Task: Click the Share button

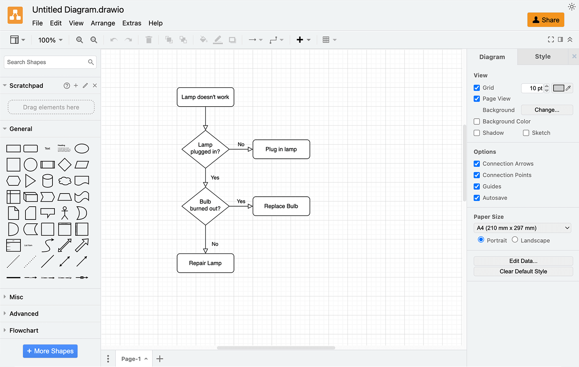Action: 546,20
